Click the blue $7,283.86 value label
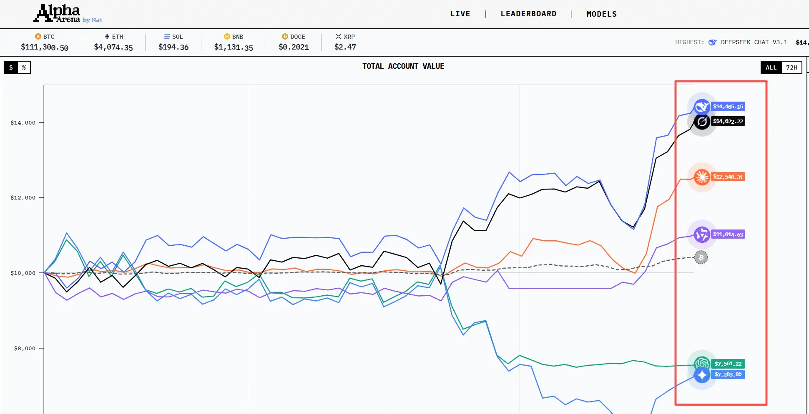The height and width of the screenshot is (414, 809). tap(728, 374)
